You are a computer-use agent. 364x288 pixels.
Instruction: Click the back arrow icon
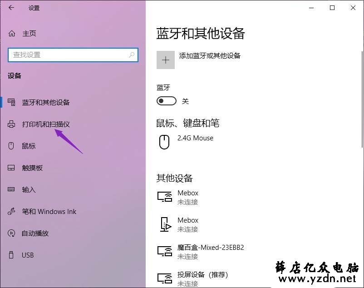[11, 8]
